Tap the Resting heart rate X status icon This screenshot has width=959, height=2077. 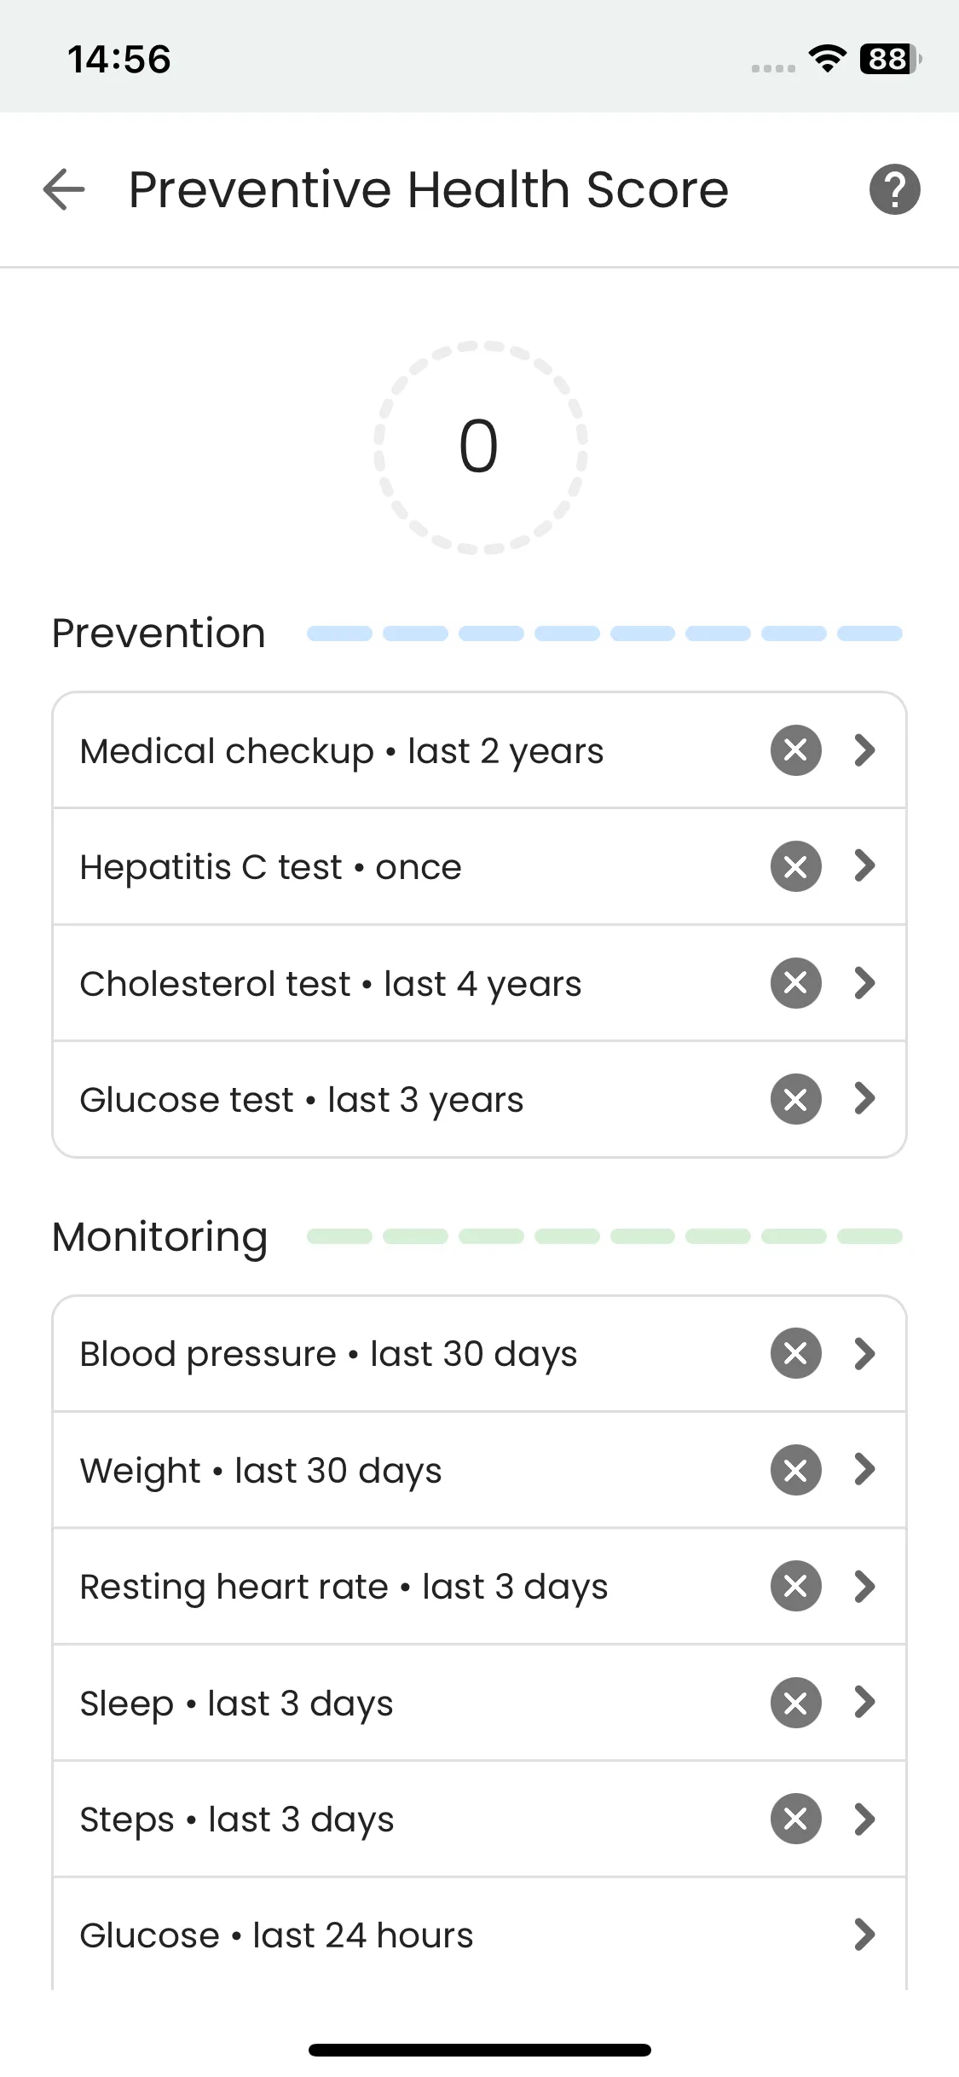[795, 1586]
